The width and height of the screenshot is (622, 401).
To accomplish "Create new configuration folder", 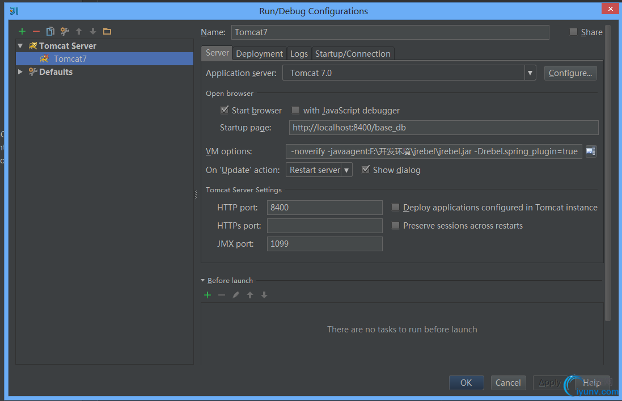I will pos(107,31).
